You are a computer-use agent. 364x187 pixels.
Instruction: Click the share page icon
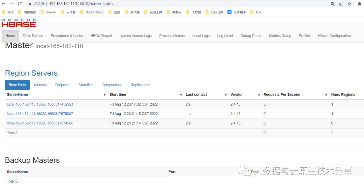pyautogui.click(x=341, y=4)
